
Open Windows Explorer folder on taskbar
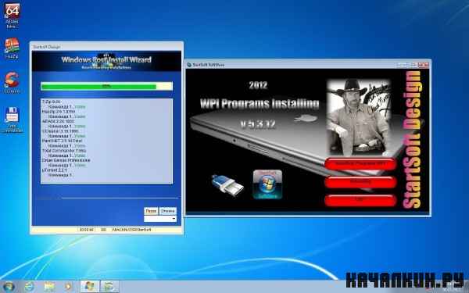49,287
